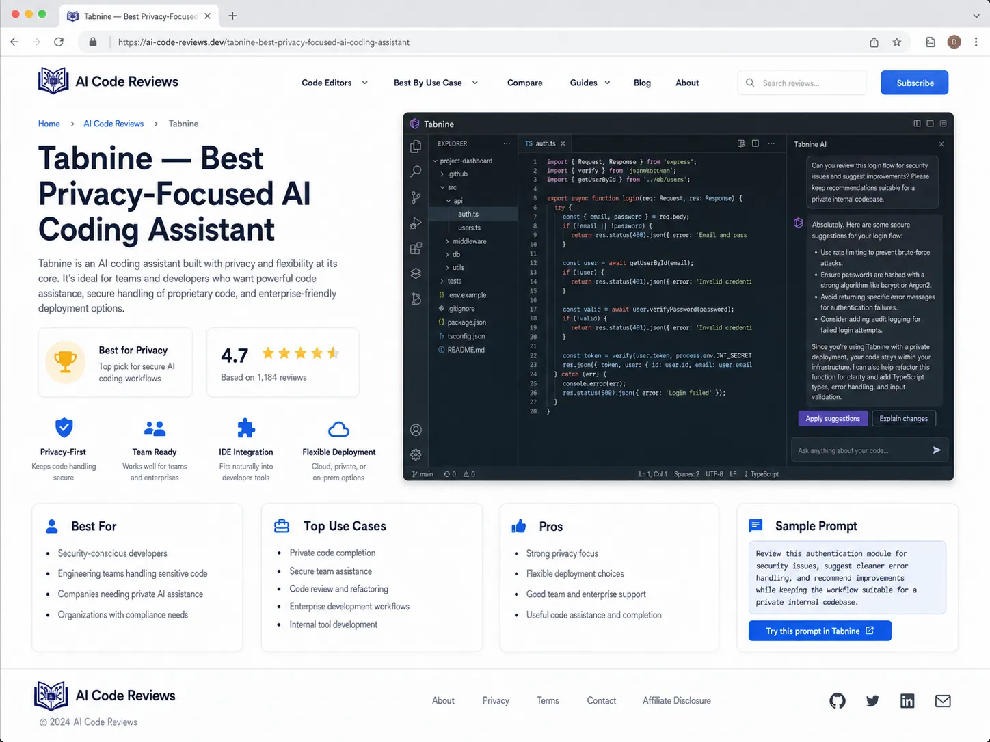Click Spaces: 2 in status bar
This screenshot has height=742, width=990.
tap(686, 474)
